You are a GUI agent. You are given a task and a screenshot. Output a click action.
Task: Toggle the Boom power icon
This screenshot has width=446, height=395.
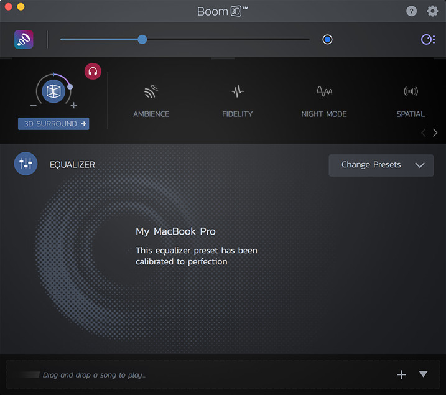pyautogui.click(x=24, y=39)
